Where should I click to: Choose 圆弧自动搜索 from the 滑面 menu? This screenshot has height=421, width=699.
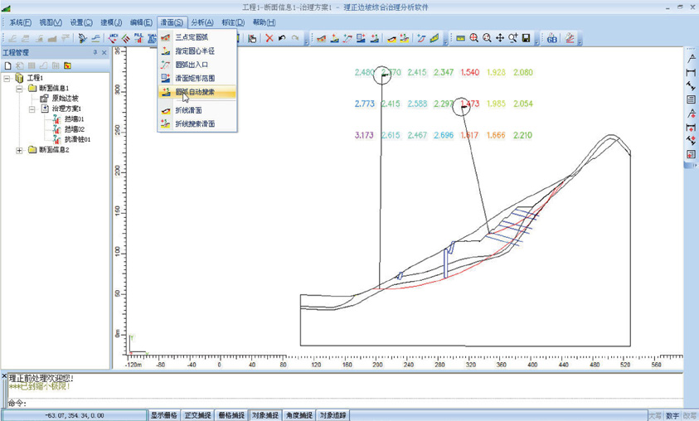pyautogui.click(x=195, y=92)
